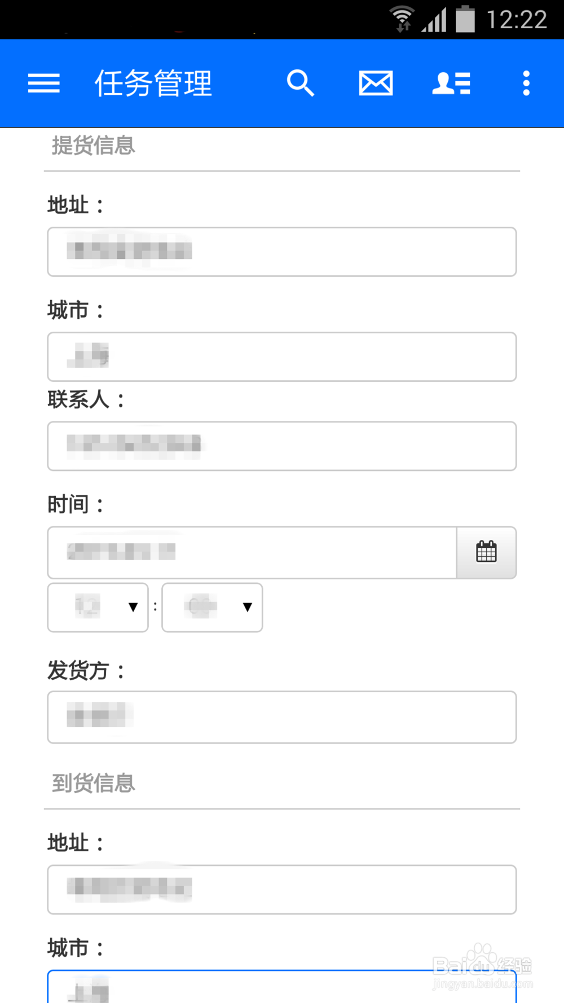Tap the 提货信息 section header
The image size is (564, 1003).
pos(94,146)
